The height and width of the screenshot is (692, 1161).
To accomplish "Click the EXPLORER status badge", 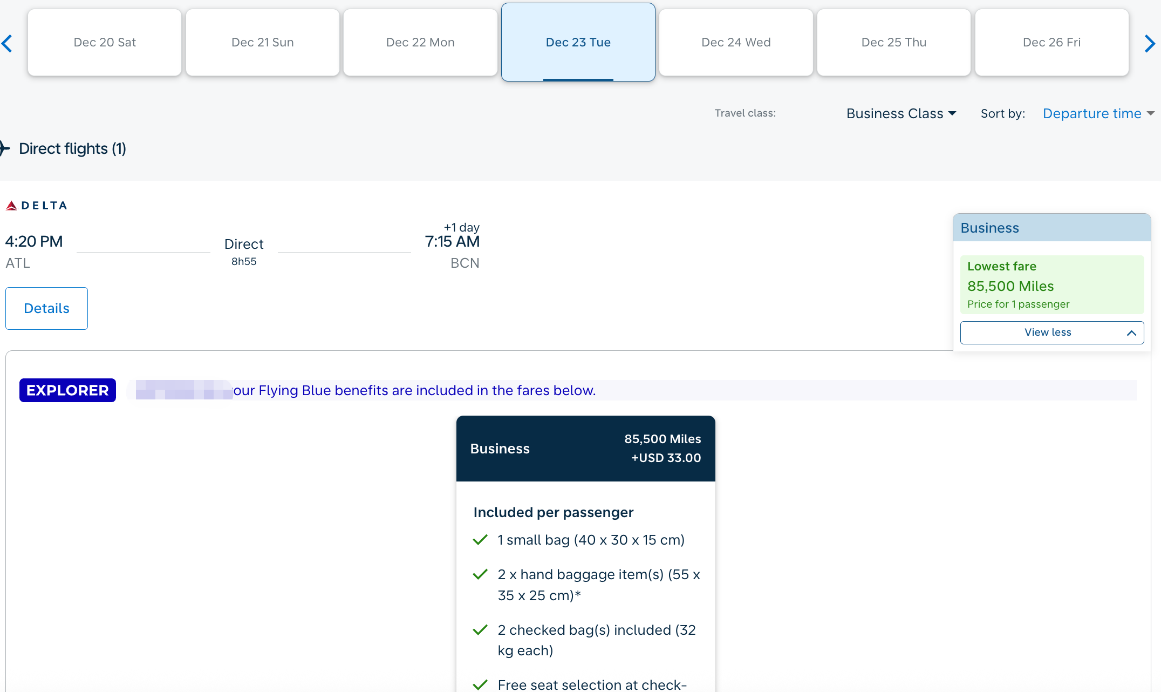I will pos(67,390).
